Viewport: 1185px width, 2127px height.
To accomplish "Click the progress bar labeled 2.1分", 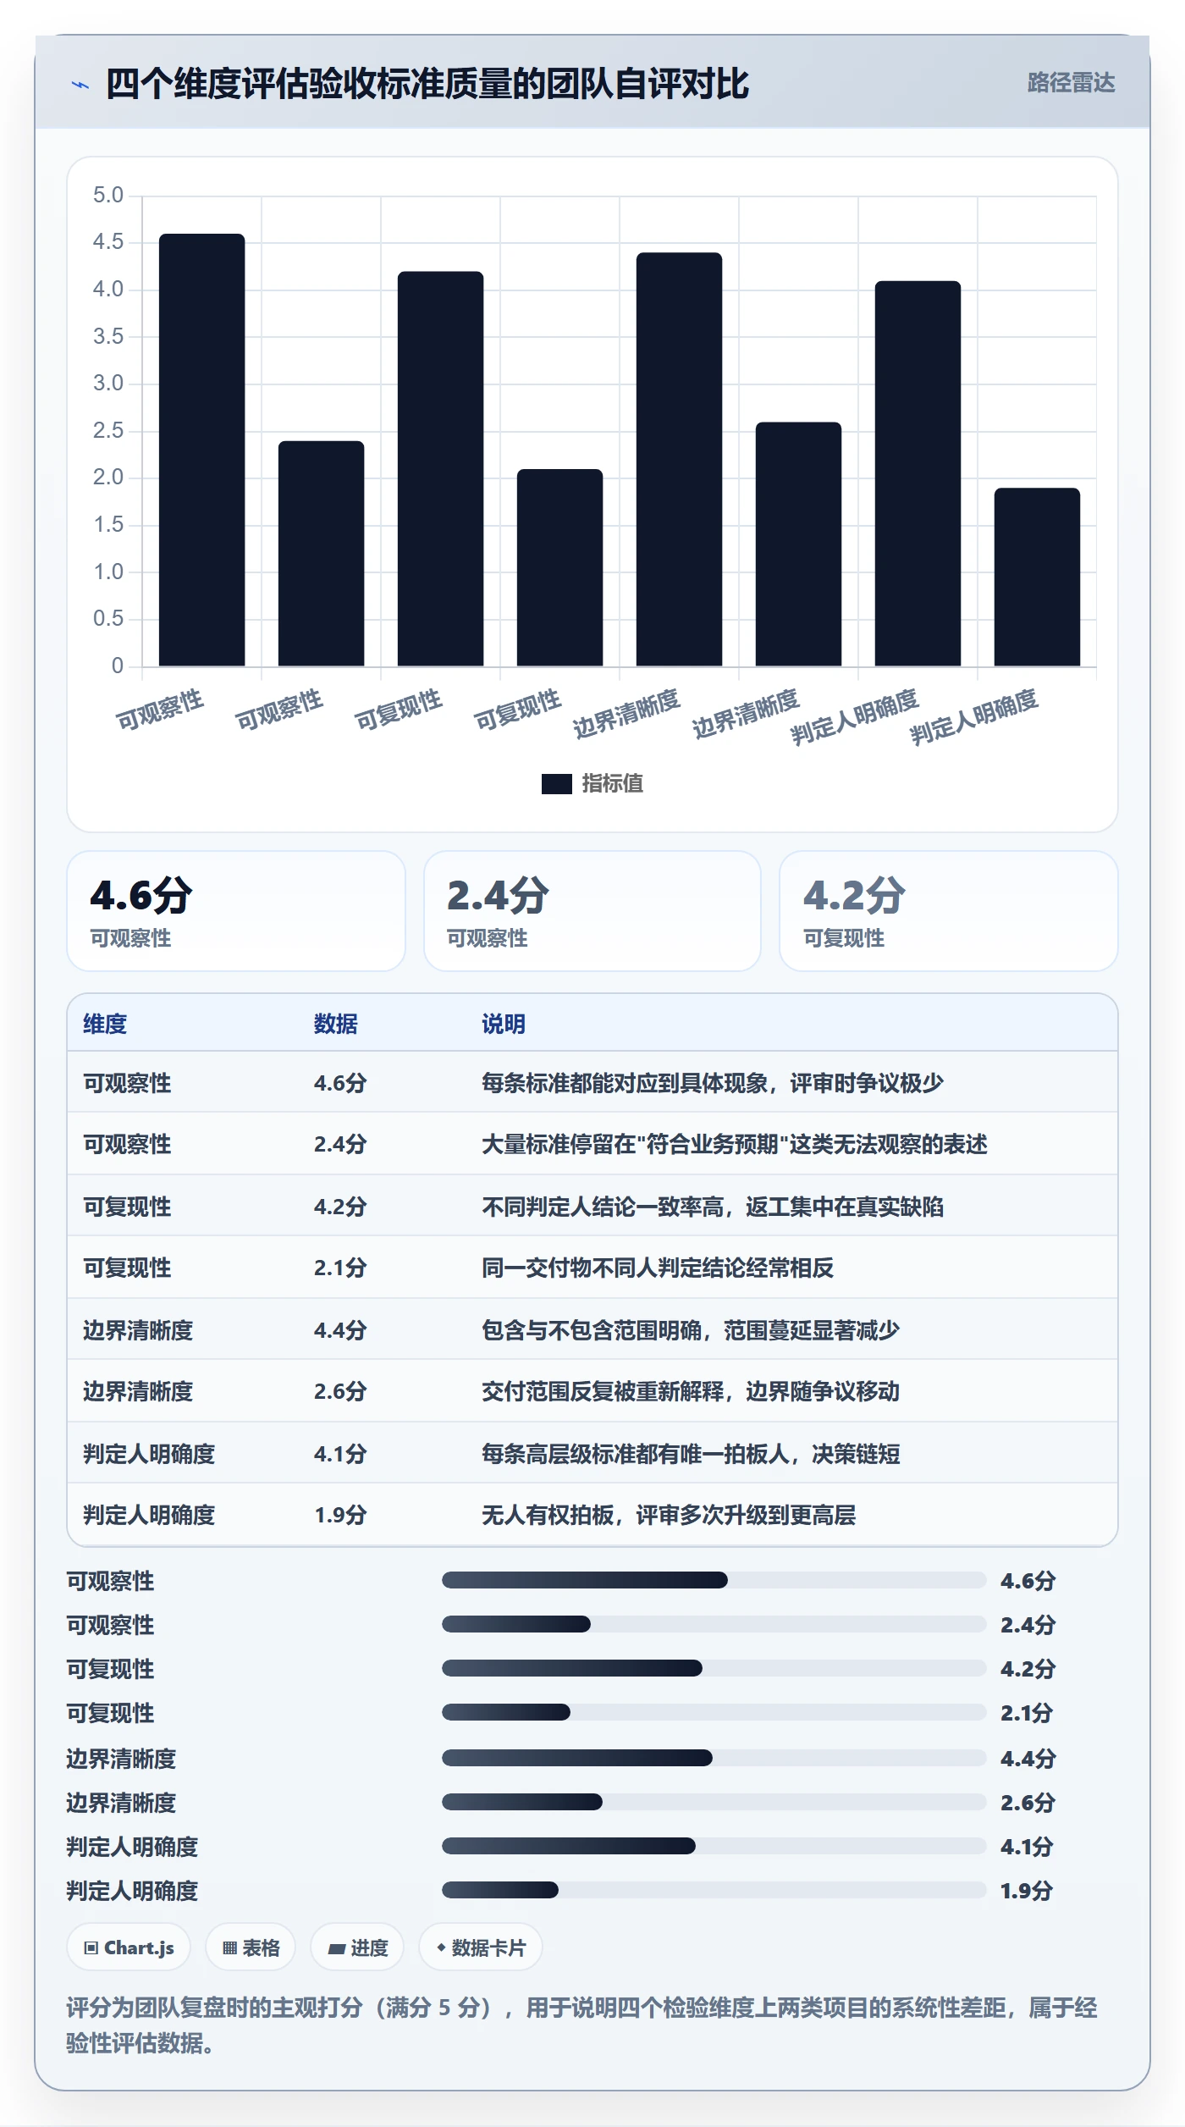I will click(714, 1712).
